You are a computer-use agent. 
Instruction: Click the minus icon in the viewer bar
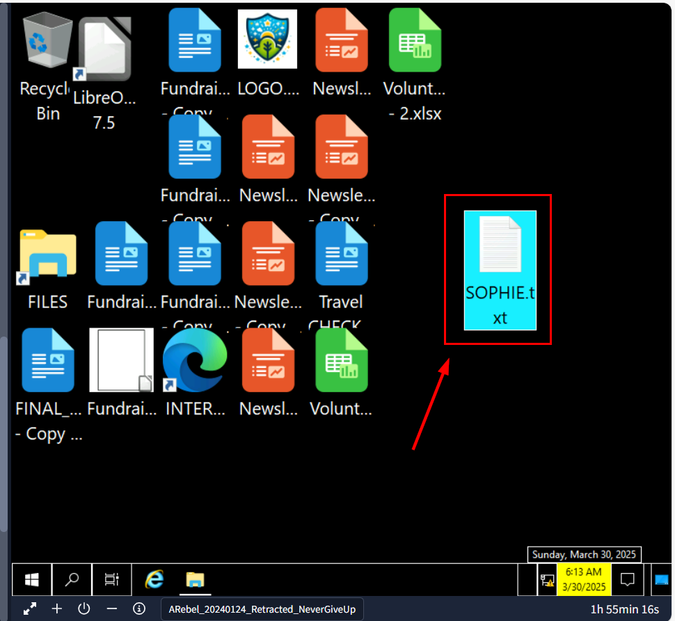point(112,609)
